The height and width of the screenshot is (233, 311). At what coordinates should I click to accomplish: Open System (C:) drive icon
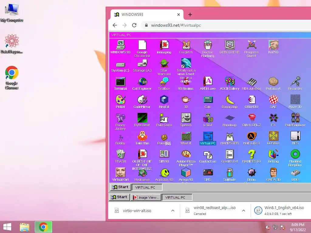(120, 67)
